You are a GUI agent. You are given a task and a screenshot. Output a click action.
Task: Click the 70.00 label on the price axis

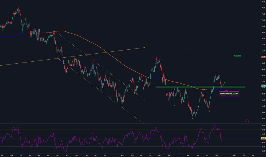tap(263, 26)
